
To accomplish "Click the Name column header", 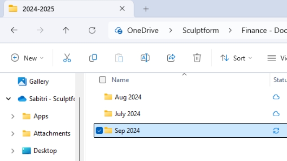I will [x=120, y=80].
